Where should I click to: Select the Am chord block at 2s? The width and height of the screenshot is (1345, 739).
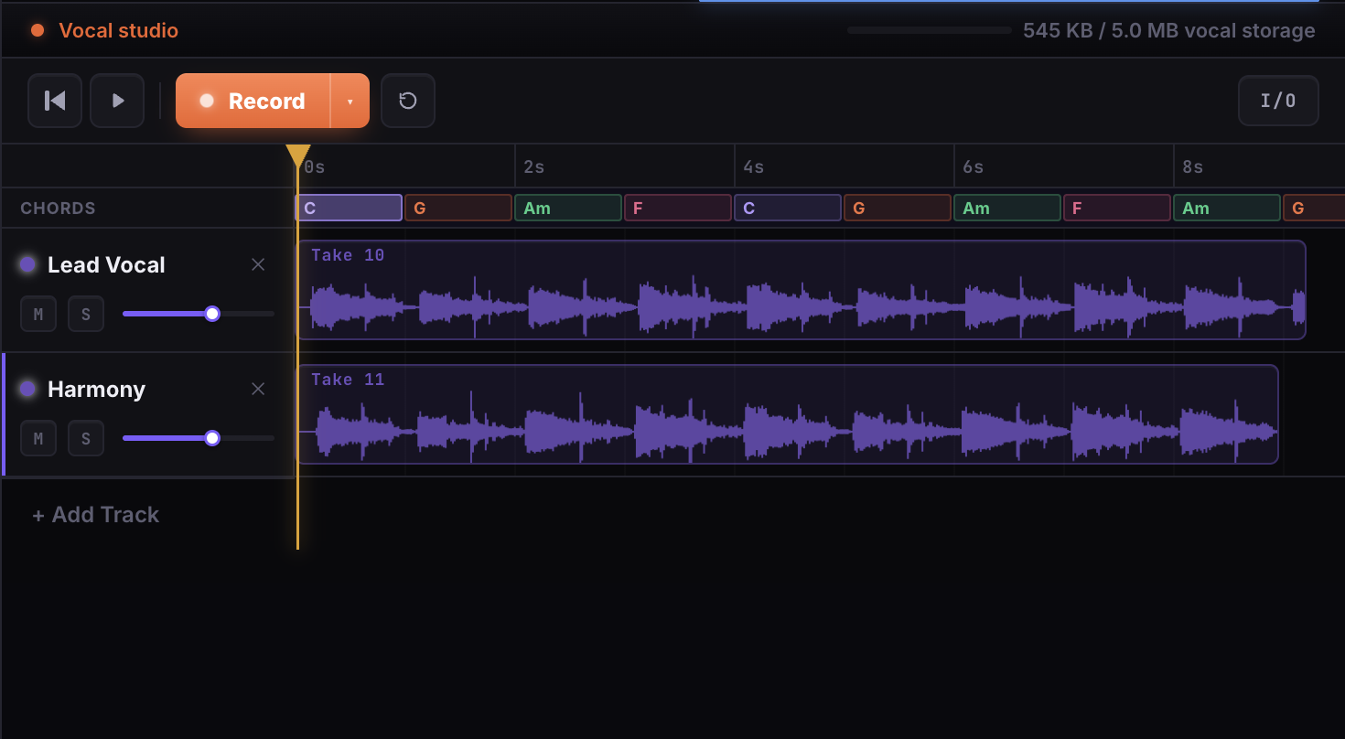pos(568,208)
